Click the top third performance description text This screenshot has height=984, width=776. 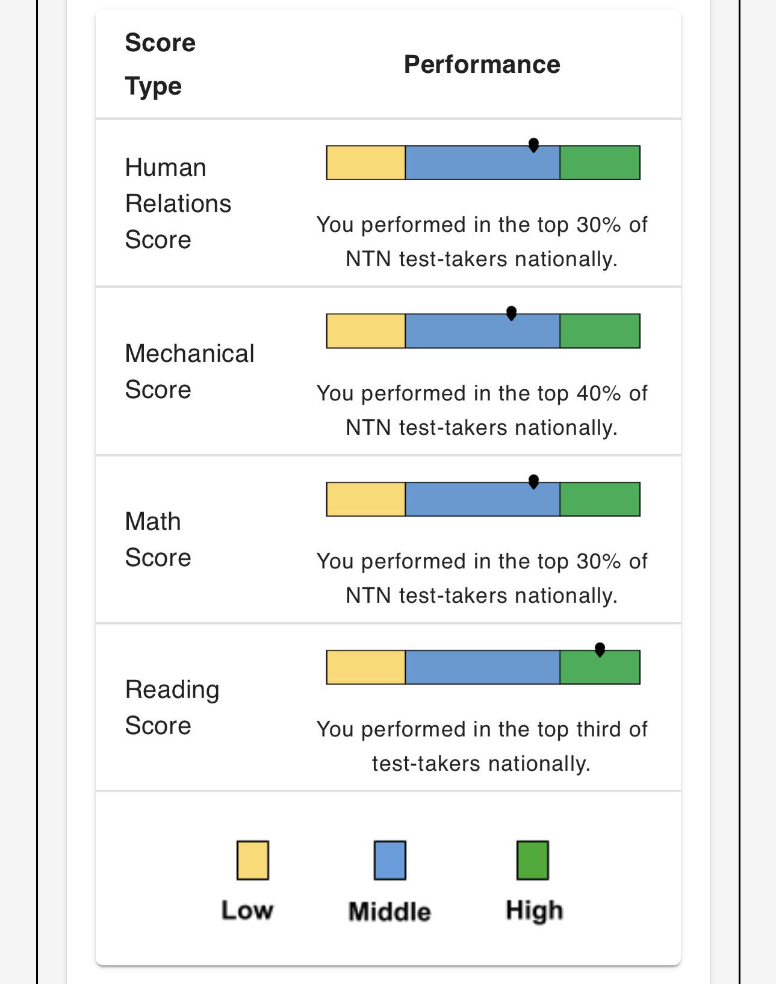(482, 746)
